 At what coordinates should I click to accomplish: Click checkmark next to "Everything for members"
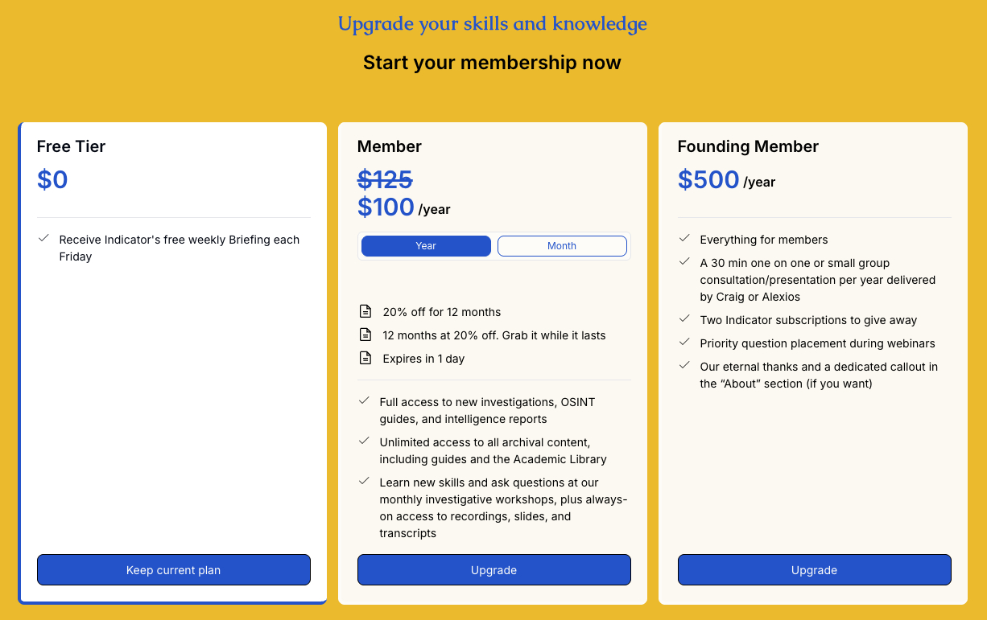click(x=684, y=239)
